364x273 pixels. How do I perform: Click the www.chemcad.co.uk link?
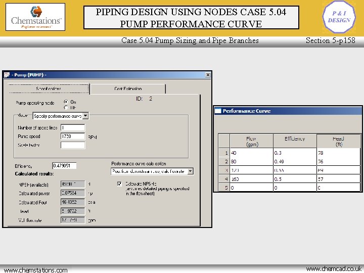tap(334, 269)
